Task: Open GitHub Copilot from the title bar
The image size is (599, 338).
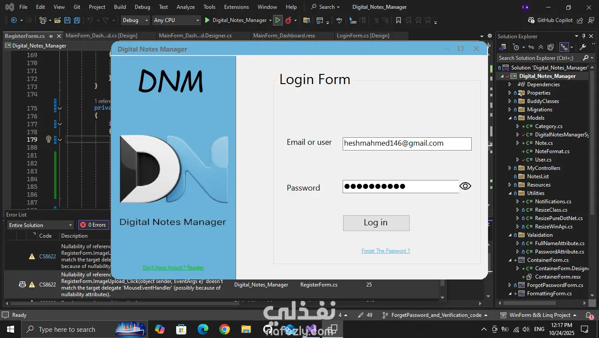Action: tap(550, 20)
